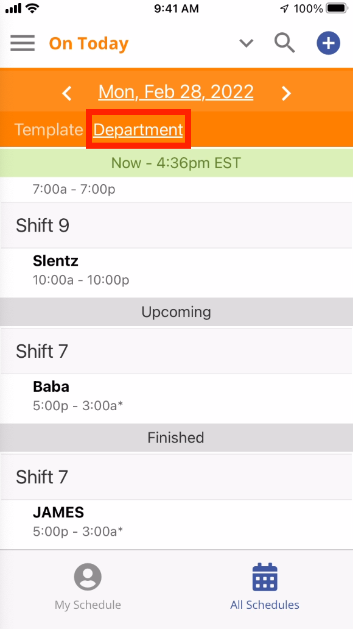Tap the Upcoming section header
The width and height of the screenshot is (353, 629).
(x=177, y=312)
